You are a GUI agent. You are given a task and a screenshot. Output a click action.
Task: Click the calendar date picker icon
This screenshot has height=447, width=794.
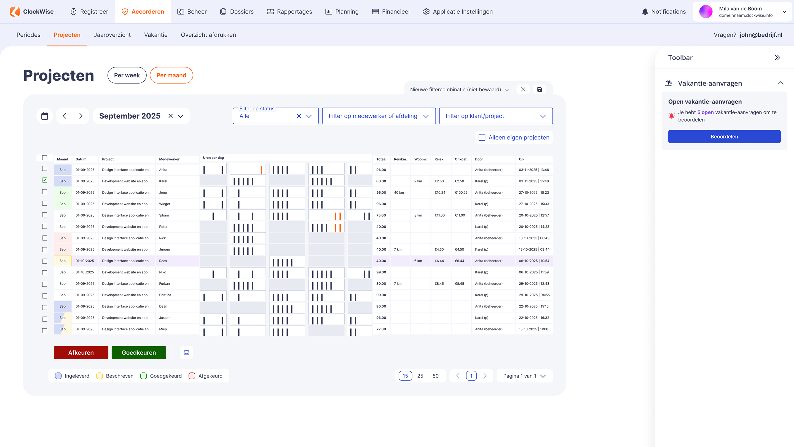click(x=45, y=116)
